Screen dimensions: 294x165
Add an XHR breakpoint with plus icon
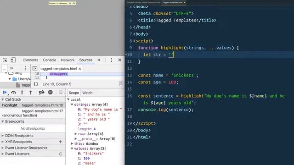pyautogui.click(x=61, y=142)
